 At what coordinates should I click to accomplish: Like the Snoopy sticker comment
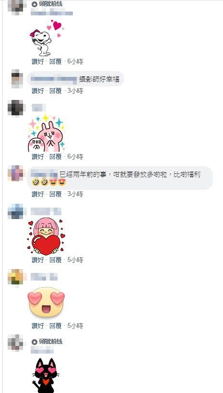click(38, 61)
